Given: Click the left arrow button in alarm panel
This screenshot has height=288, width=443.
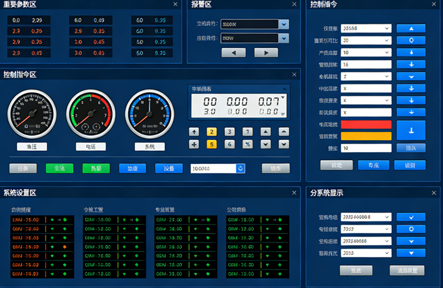Looking at the screenshot, I should pyautogui.click(x=233, y=52).
